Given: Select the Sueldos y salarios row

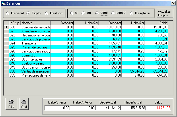Looking at the screenshot, I should [35, 63].
